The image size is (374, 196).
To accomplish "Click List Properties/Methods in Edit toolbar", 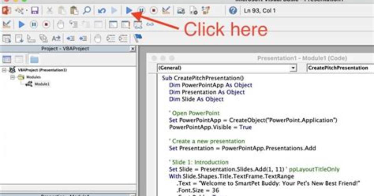I will tap(7, 38).
